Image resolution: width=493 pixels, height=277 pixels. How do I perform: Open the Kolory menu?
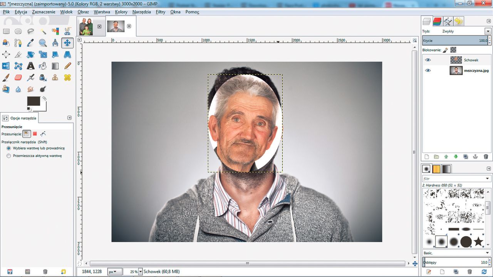click(x=121, y=12)
